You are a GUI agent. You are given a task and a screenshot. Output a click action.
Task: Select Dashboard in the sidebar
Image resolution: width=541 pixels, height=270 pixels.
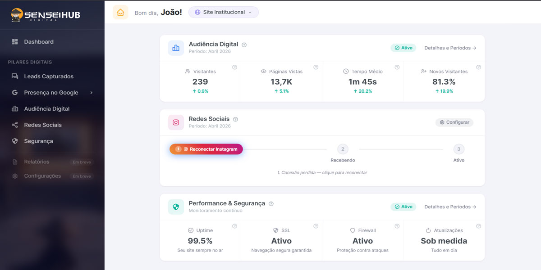(38, 41)
